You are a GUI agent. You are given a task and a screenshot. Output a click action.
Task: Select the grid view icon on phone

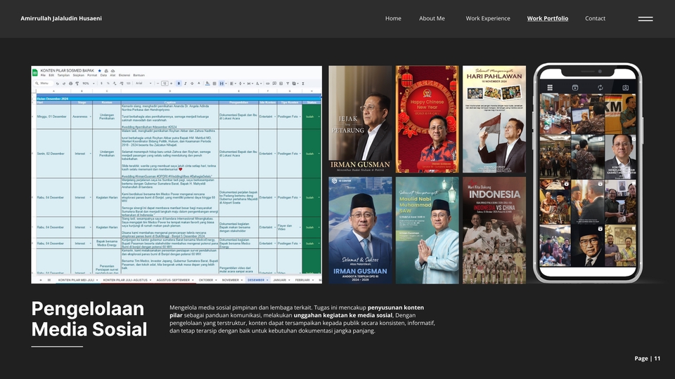[550, 88]
